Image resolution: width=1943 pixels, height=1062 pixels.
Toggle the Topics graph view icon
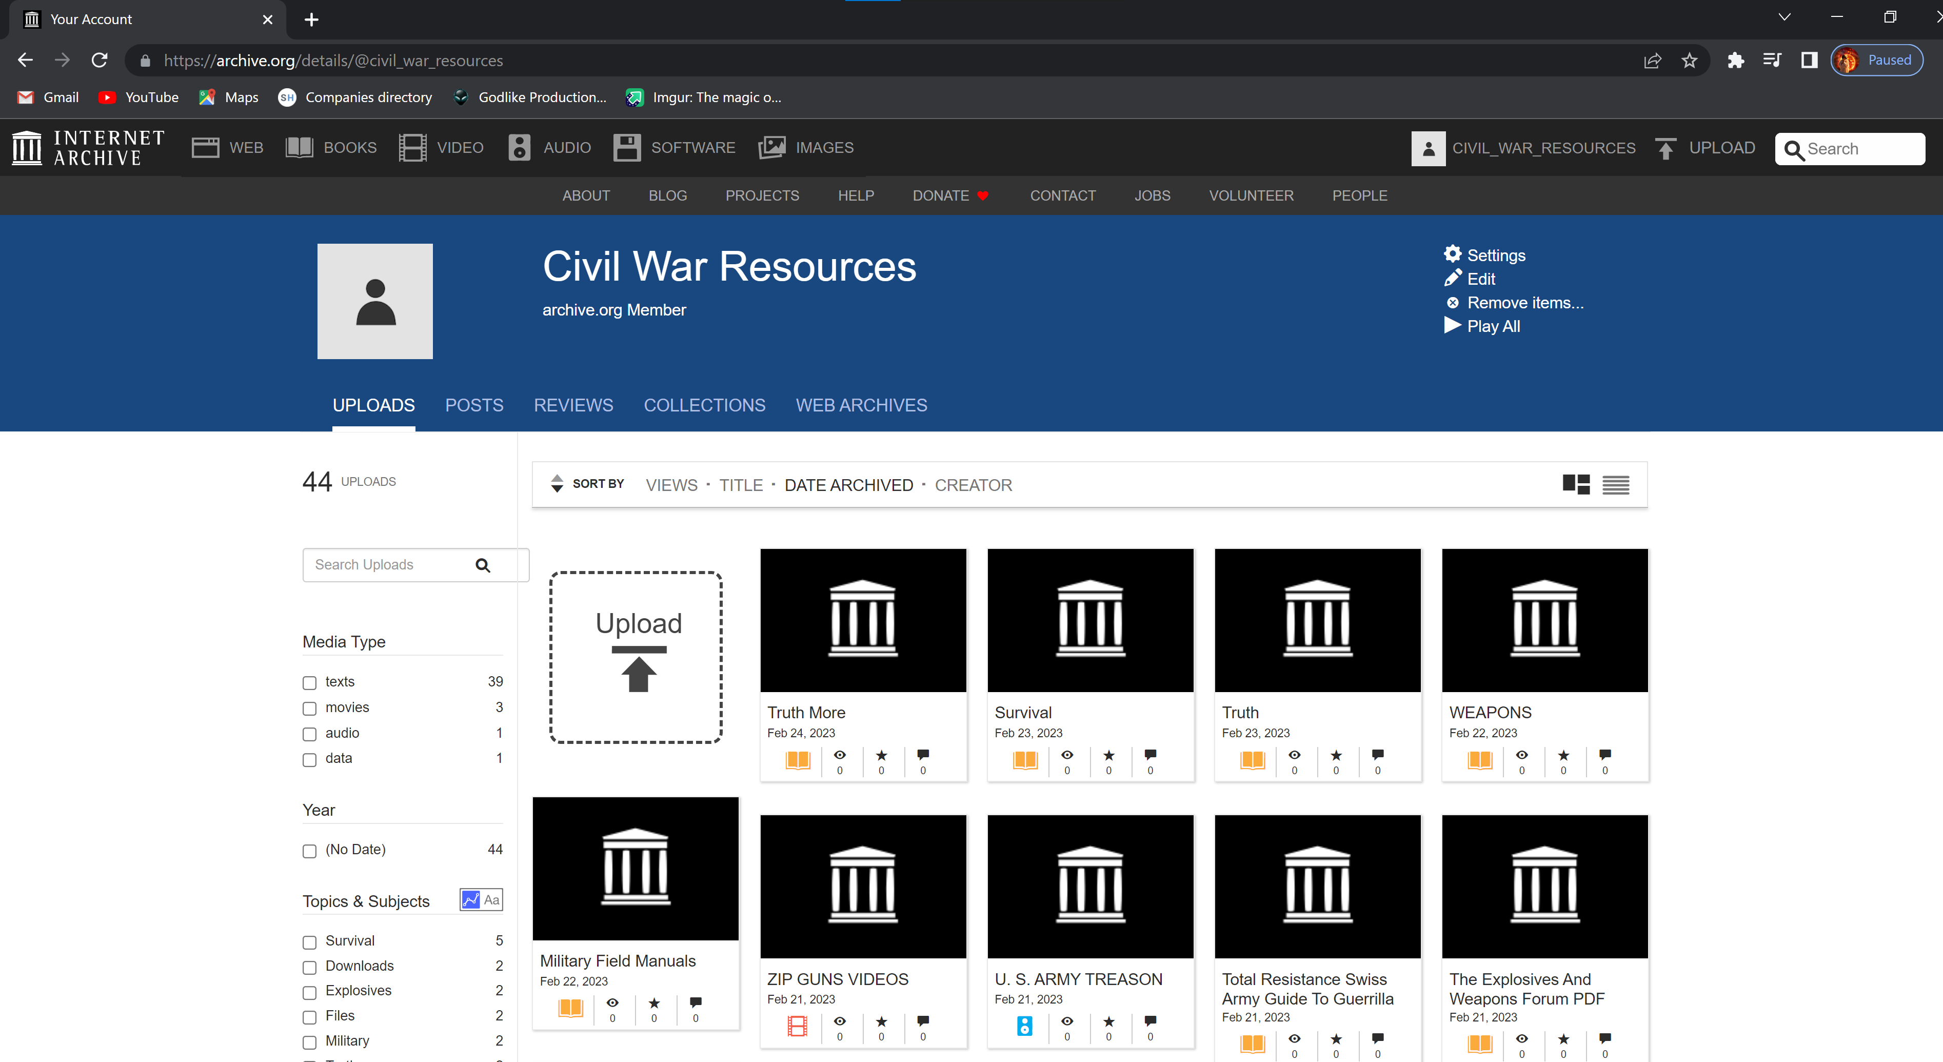[x=471, y=900]
